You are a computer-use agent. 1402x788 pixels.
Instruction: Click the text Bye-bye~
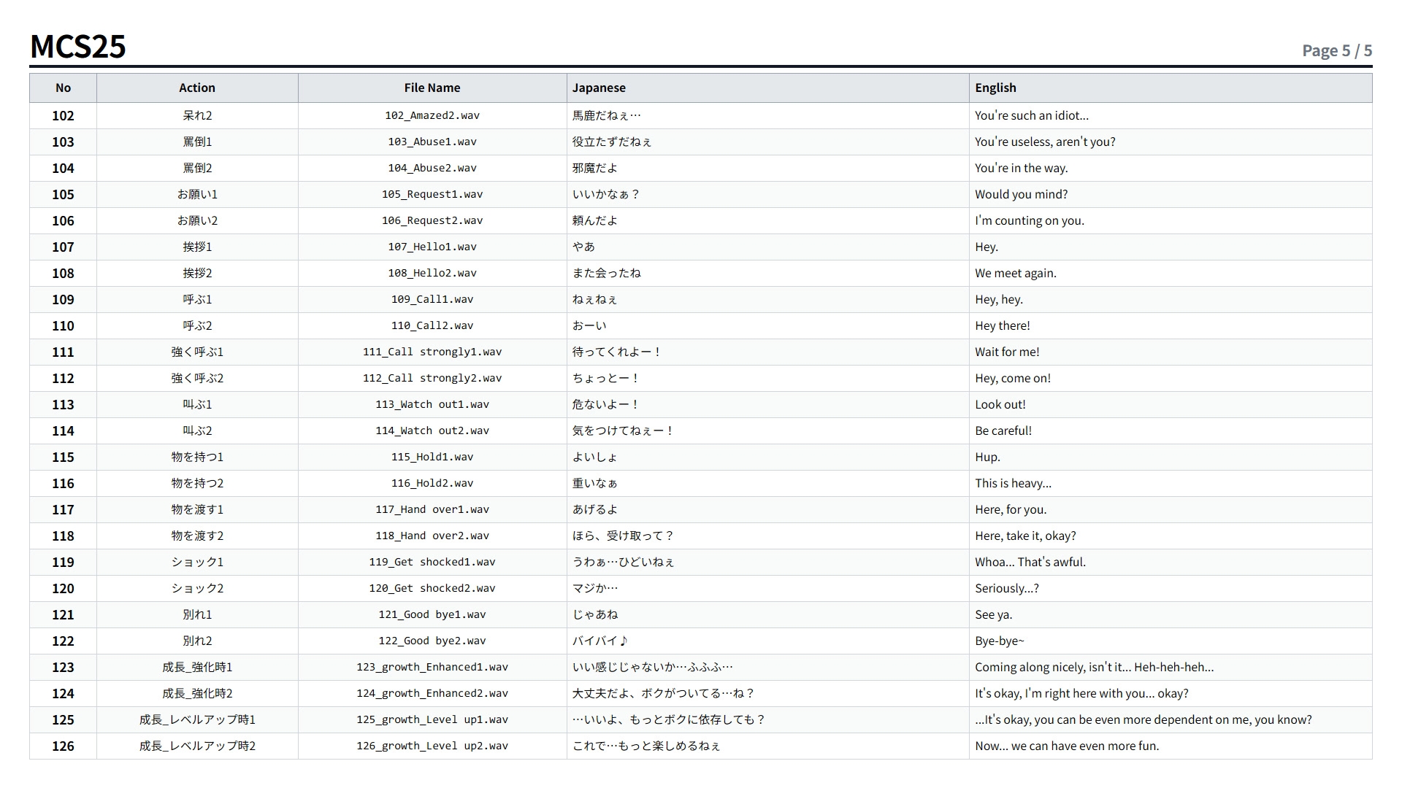point(1000,641)
